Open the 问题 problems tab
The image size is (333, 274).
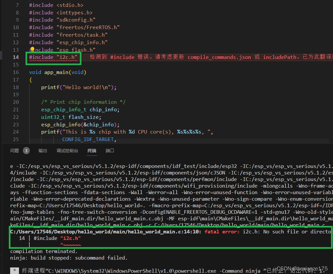pos(14,151)
